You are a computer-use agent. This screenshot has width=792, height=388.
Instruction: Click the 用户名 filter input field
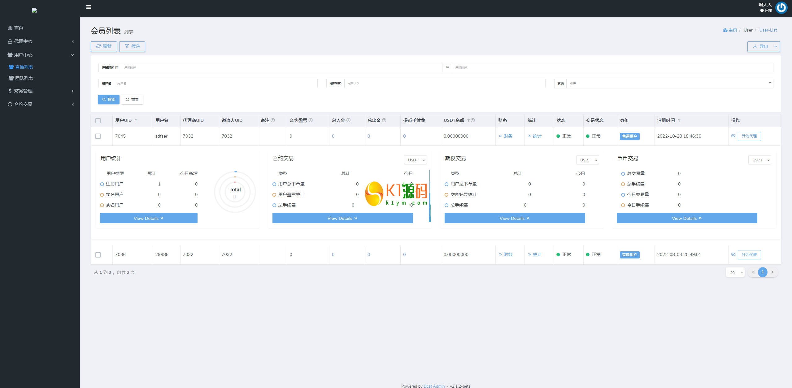coord(215,83)
